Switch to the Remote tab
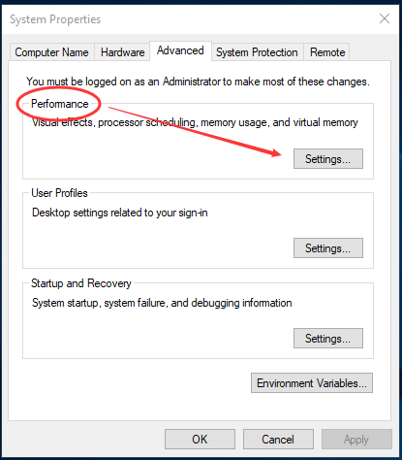Screen dimensions: 402x460 click(327, 52)
